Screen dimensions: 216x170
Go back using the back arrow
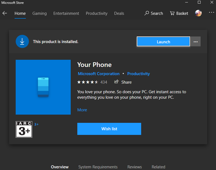click(5, 13)
